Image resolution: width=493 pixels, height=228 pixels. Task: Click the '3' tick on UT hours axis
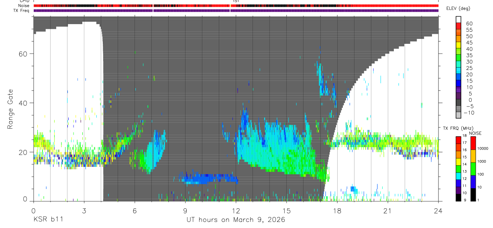click(84, 210)
